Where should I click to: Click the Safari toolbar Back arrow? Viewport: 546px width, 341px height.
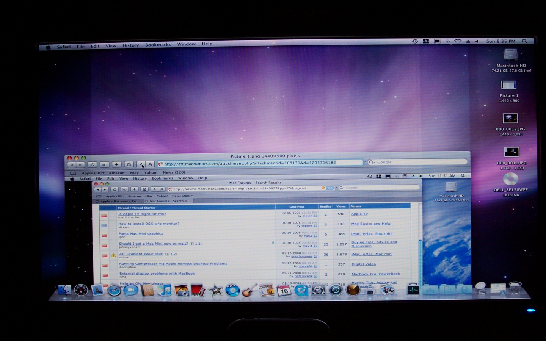72,165
